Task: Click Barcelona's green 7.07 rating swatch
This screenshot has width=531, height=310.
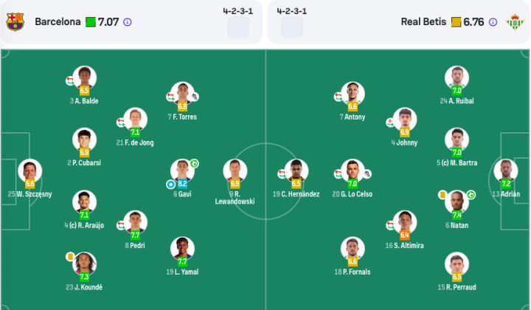Action: click(91, 22)
